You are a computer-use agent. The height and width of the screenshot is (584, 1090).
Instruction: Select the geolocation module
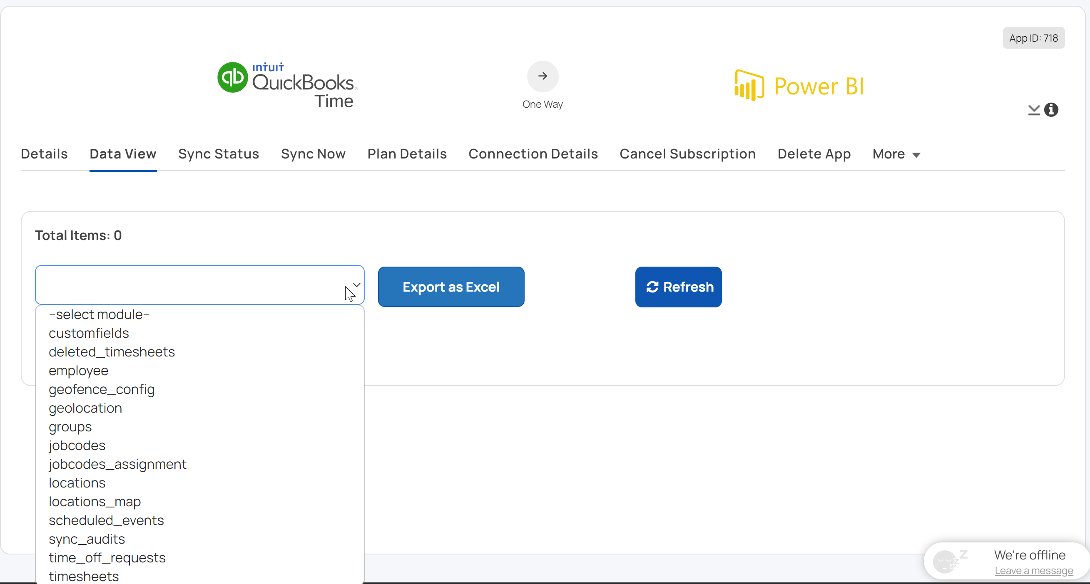[x=200, y=408]
